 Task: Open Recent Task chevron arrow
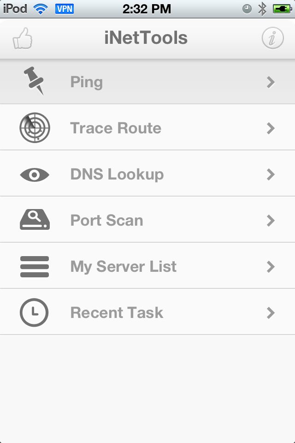(271, 313)
